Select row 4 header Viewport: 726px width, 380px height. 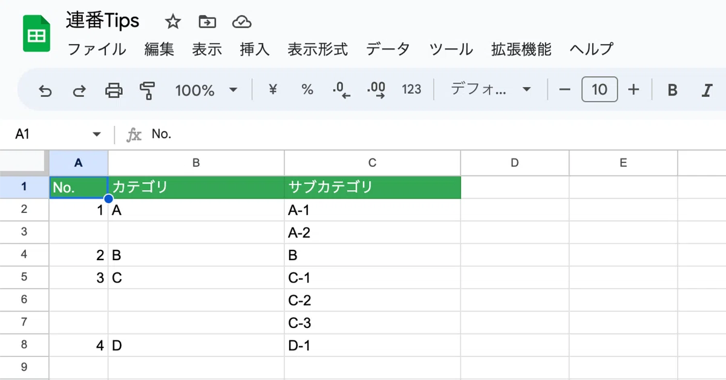[24, 255]
